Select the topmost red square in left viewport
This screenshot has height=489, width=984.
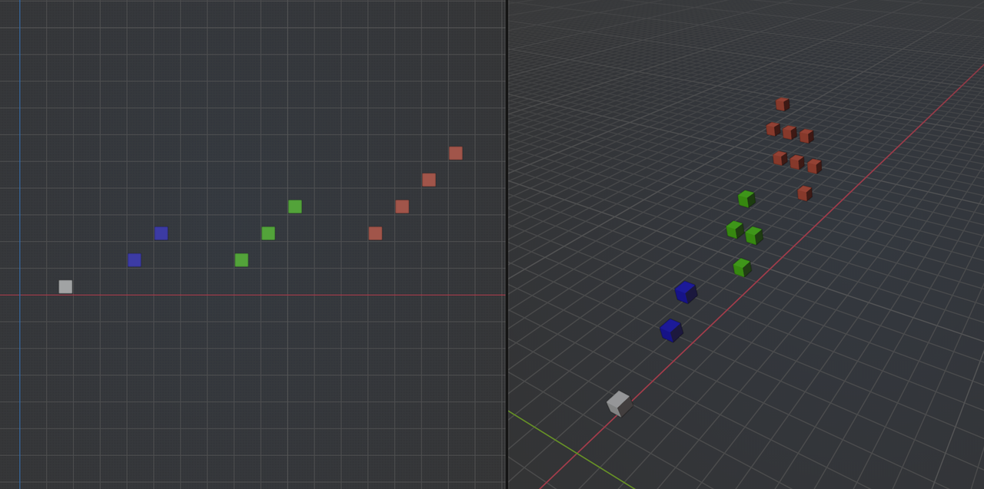coord(455,153)
